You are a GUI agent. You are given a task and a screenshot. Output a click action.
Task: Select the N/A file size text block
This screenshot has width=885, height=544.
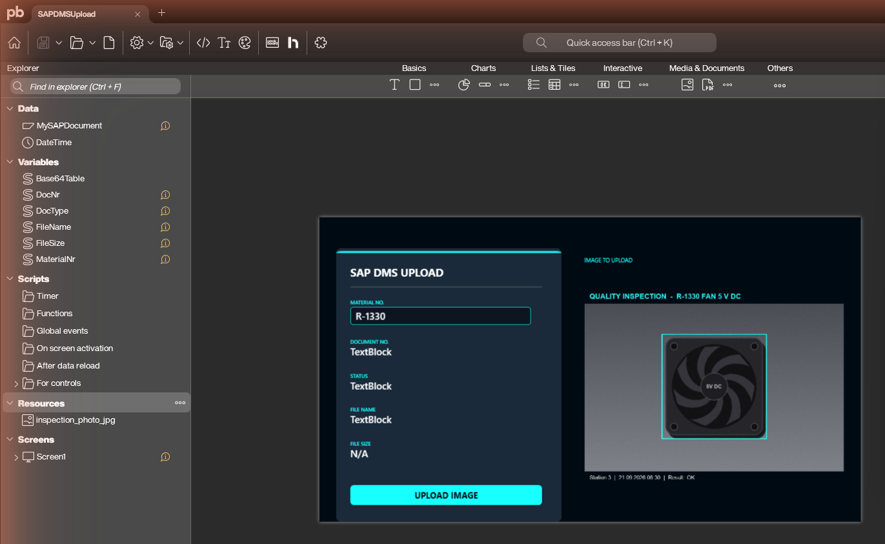(359, 454)
